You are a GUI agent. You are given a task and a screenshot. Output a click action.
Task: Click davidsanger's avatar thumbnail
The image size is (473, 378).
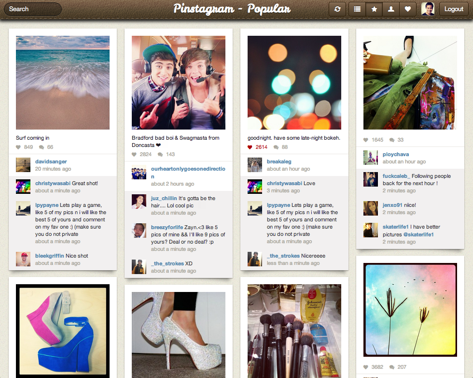coord(23,165)
